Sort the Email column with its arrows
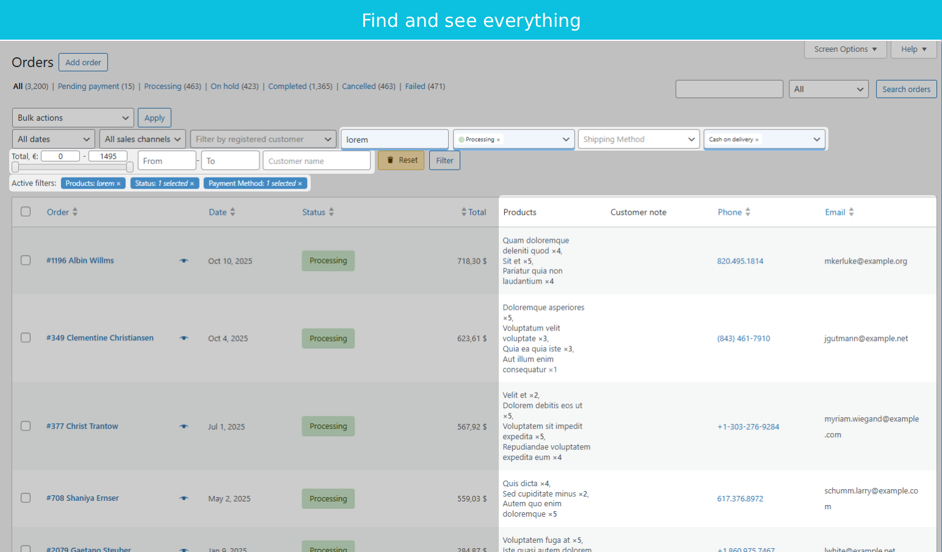 [852, 212]
